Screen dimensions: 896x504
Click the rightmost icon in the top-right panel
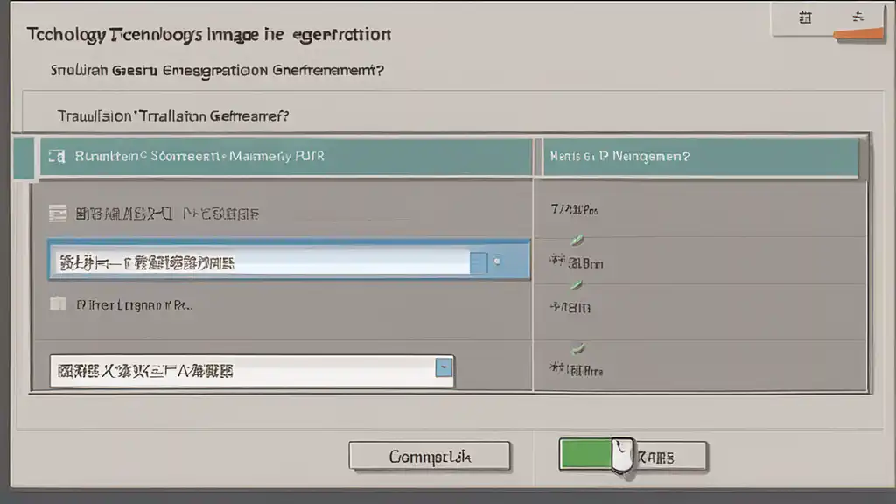coord(857,16)
